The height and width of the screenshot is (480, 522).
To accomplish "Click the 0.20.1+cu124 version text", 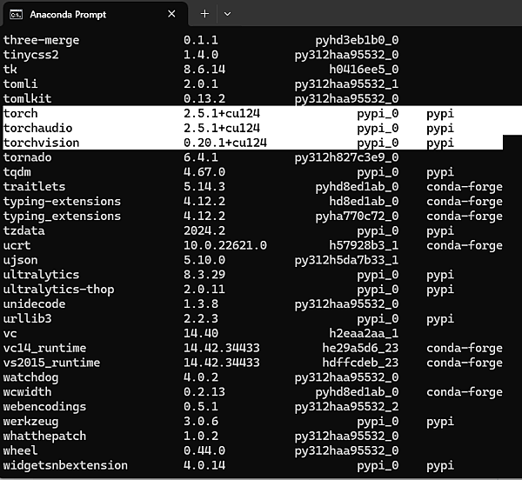I will tap(224, 143).
